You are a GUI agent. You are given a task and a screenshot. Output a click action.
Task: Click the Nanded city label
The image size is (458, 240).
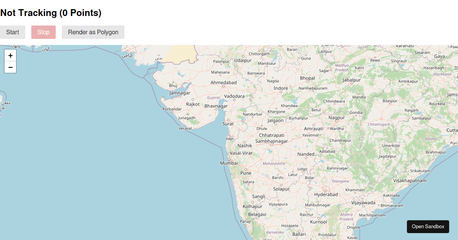306,154
